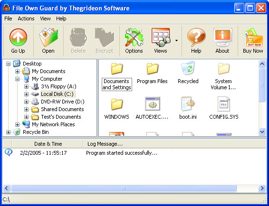This screenshot has height=206, width=269.
Task: Select the boot.ini file icon
Action: pyautogui.click(x=188, y=103)
